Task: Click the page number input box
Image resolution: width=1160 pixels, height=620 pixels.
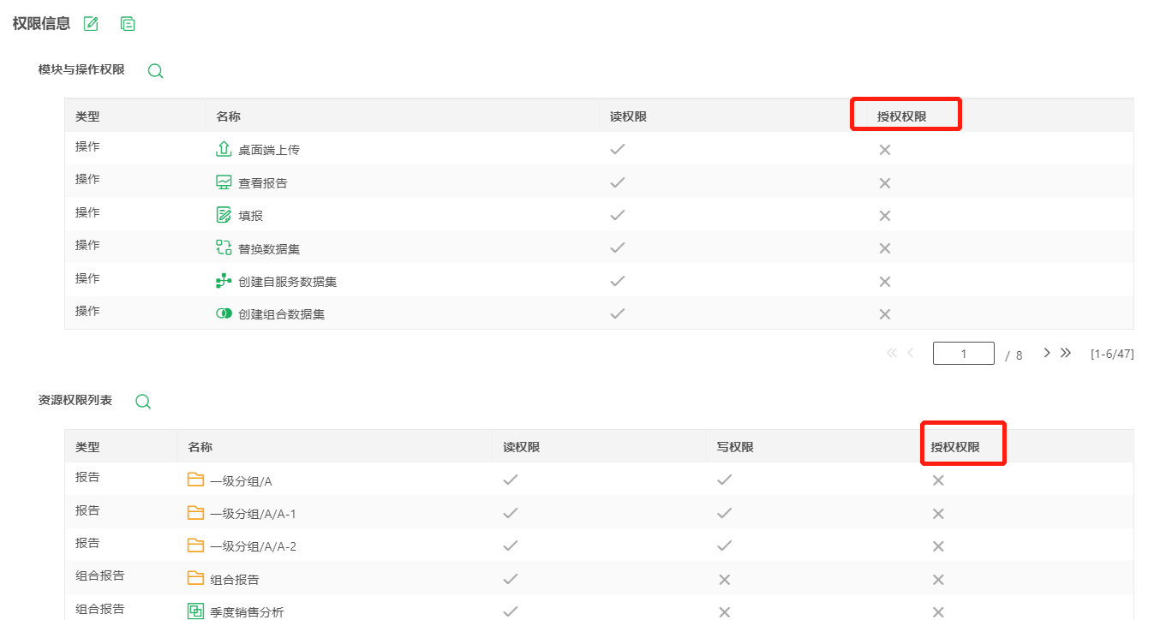Action: [964, 354]
